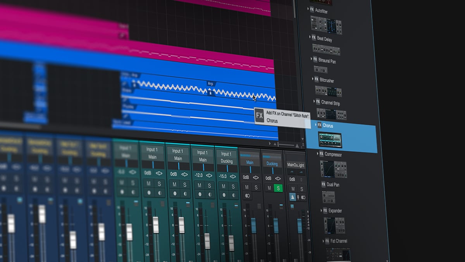Click the FX icon next to the Chorus entry
Image resolution: width=465 pixels, height=262 pixels.
pyautogui.click(x=319, y=124)
